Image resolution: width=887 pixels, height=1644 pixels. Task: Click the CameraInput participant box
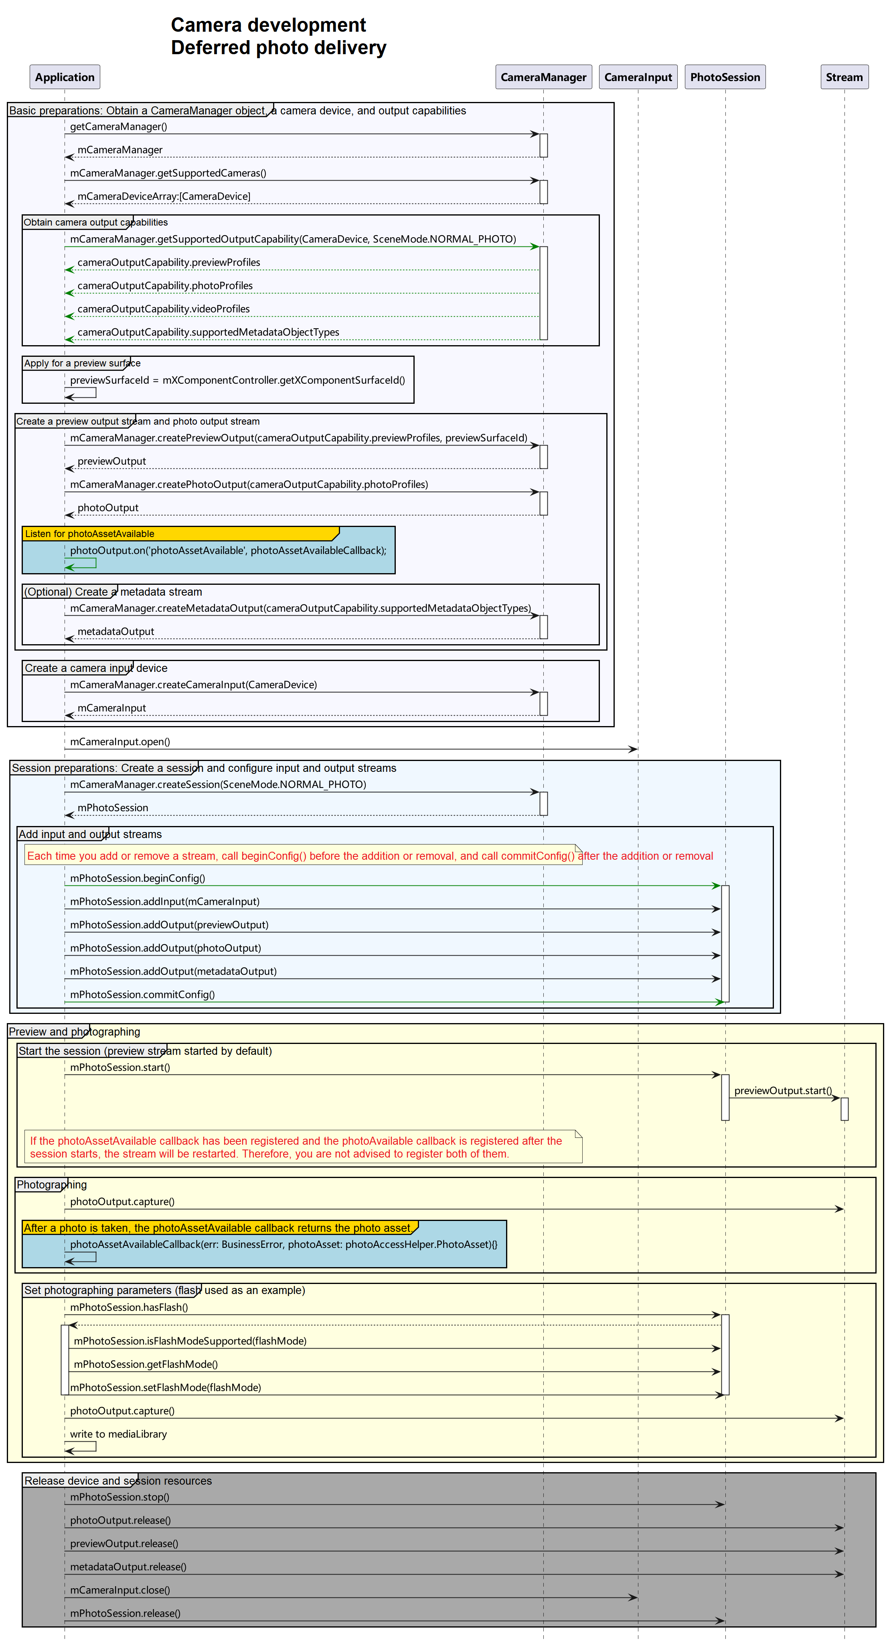point(638,77)
